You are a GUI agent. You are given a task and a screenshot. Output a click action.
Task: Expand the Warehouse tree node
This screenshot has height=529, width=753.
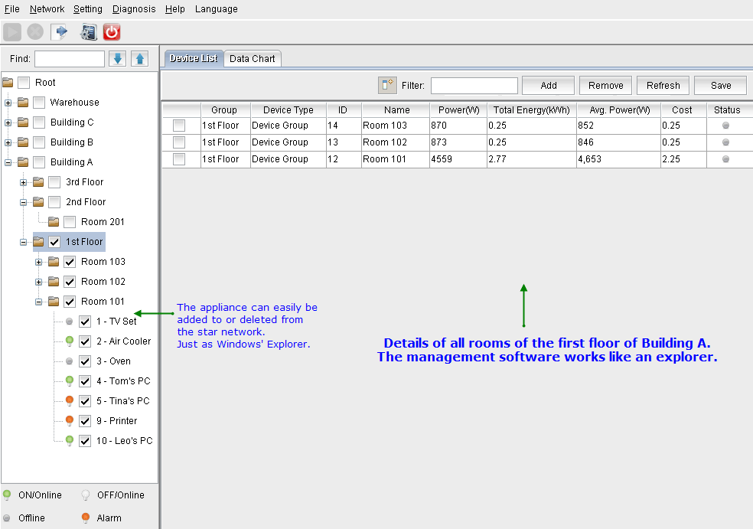coord(8,103)
